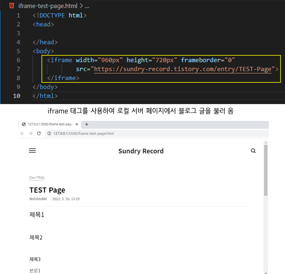Click the address bar URL field
Screen dimensions: 285x274
tap(157, 134)
